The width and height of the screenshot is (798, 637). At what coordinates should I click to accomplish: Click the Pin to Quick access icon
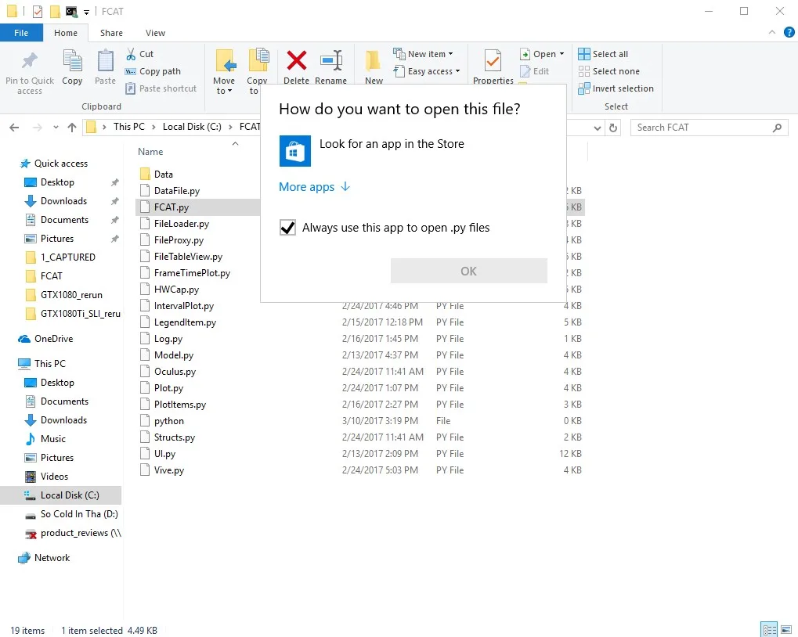tap(30, 60)
